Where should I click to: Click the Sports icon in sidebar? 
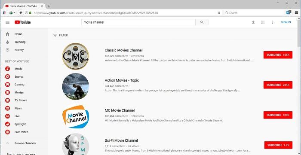(7, 76)
